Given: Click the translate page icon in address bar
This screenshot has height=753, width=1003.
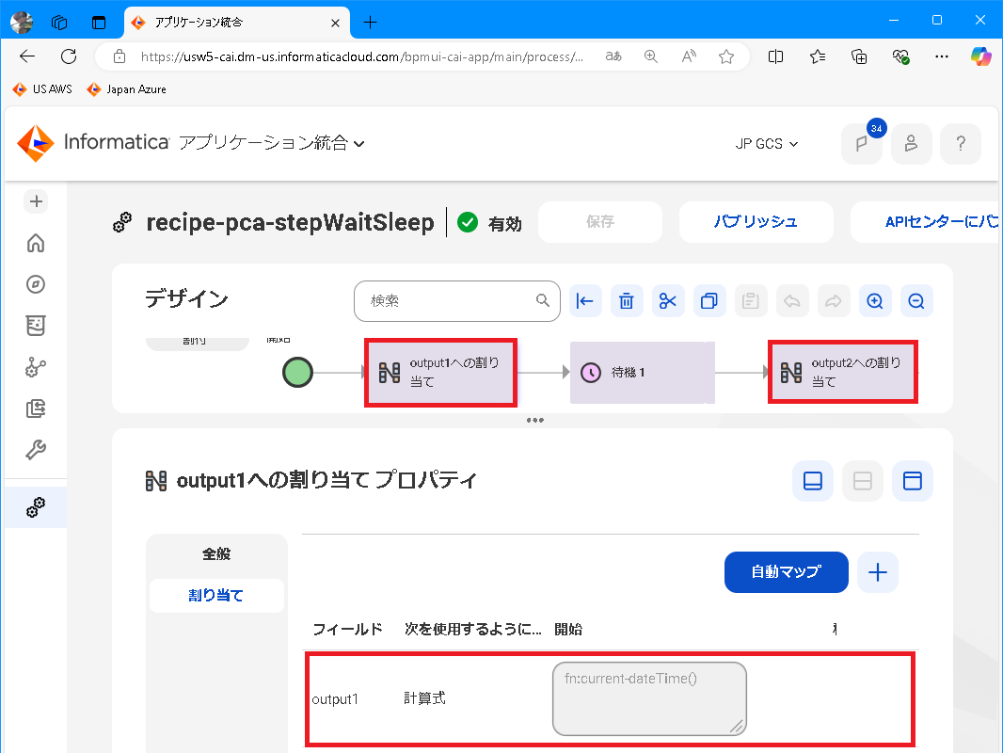Looking at the screenshot, I should [613, 56].
